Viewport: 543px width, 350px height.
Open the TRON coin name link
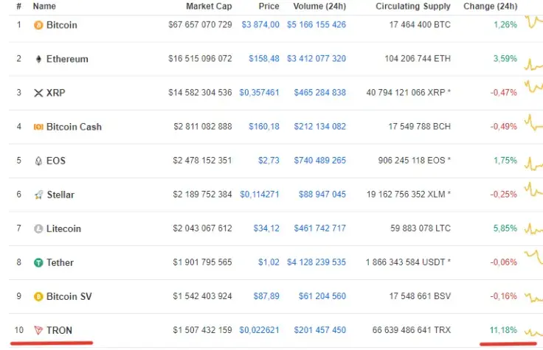point(59,330)
